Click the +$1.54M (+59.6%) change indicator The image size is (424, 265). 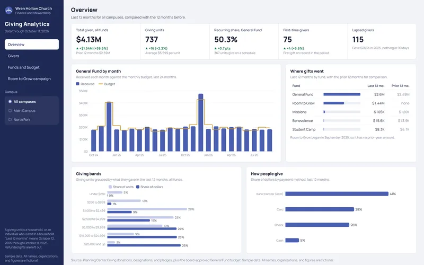click(x=92, y=48)
